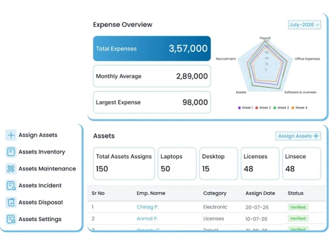This screenshot has width=329, height=246.
Task: Click the Electronic category cell
Action: click(x=215, y=207)
